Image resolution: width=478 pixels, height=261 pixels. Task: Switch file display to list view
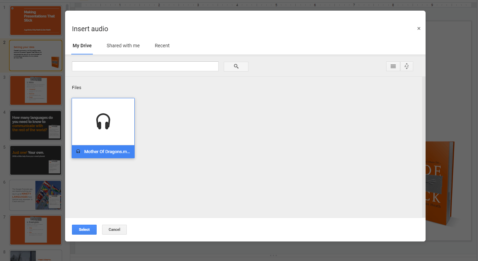(393, 66)
